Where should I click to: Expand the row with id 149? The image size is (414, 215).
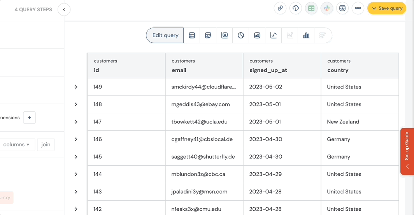[76, 87]
